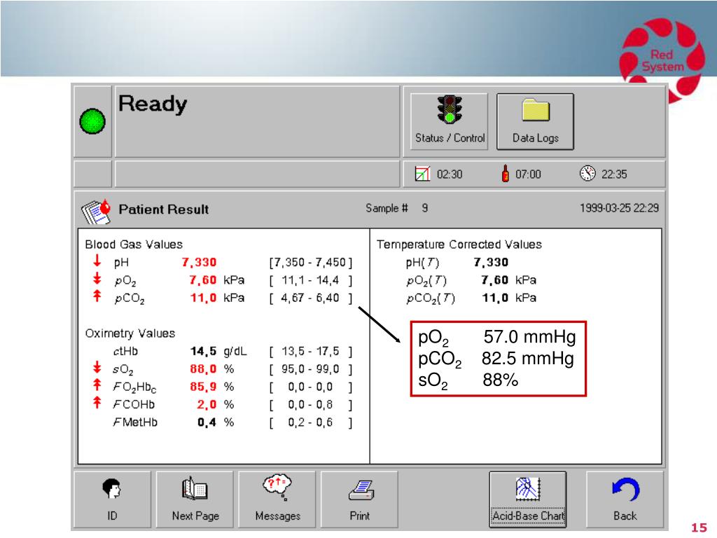Click the Patient Result blood drop icon
Image resolution: width=717 pixels, height=538 pixels.
tap(98, 208)
